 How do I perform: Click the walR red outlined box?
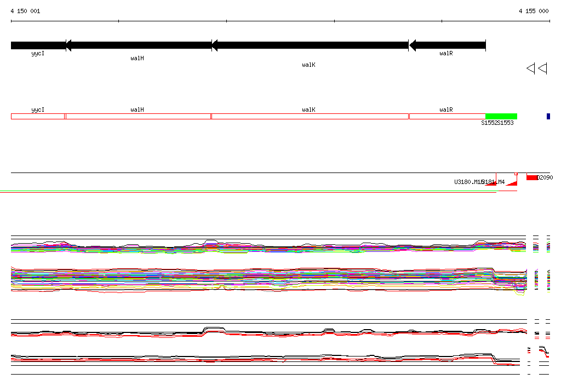(447, 116)
